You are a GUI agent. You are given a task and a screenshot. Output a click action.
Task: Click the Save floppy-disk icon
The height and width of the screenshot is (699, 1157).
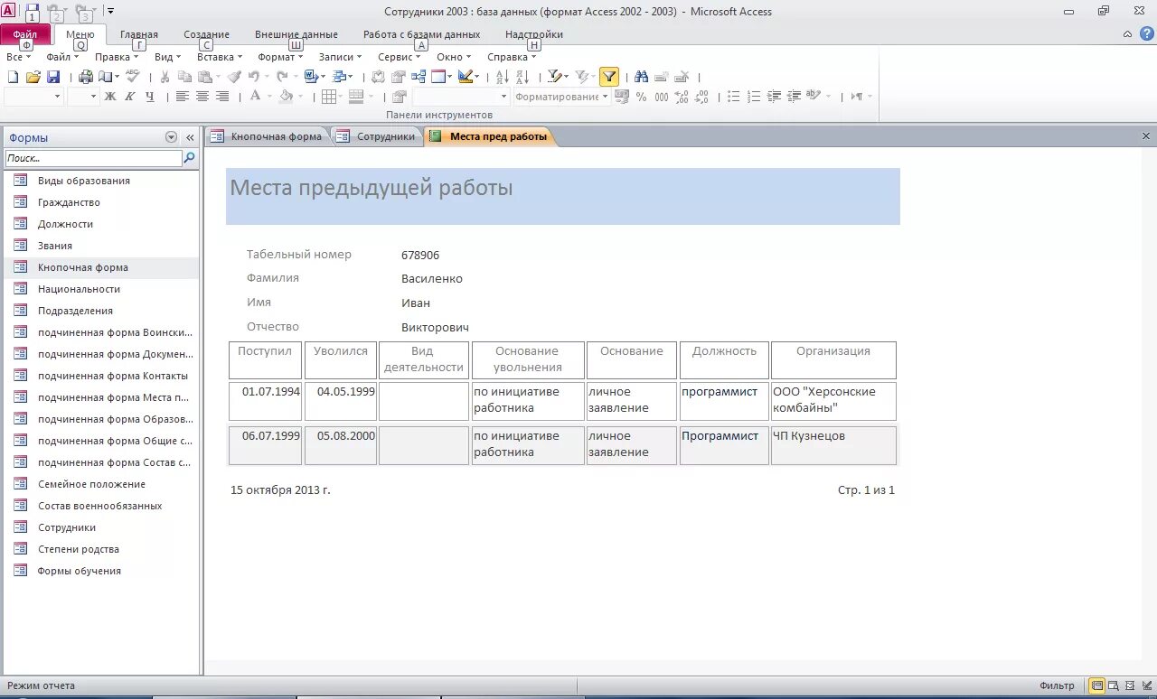pyautogui.click(x=53, y=78)
